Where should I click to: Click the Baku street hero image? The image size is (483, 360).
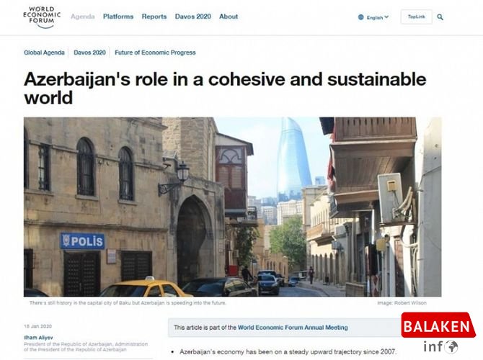tap(232, 207)
